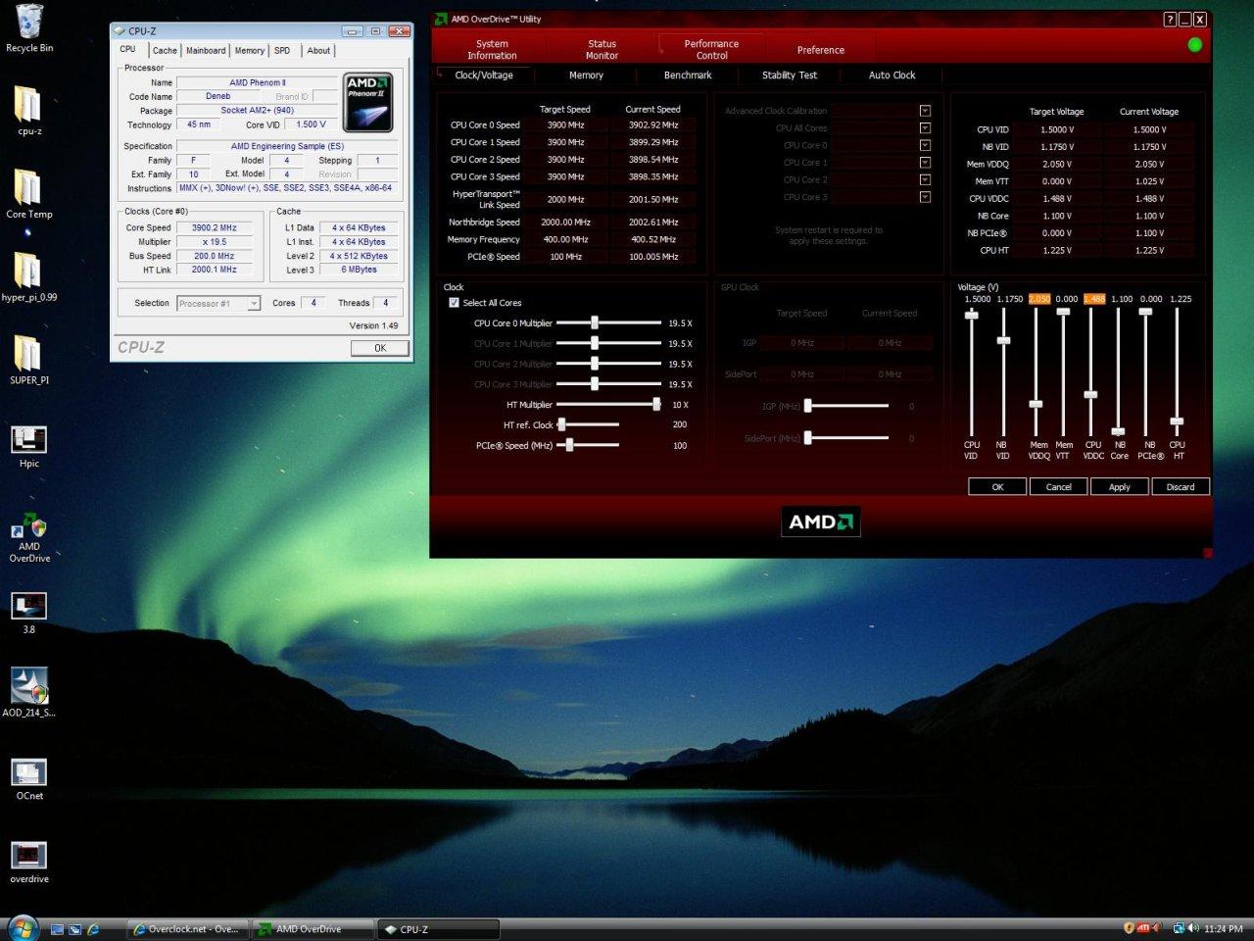
Task: Open the CPU Core 2 calibration dropdown
Action: pos(925,180)
